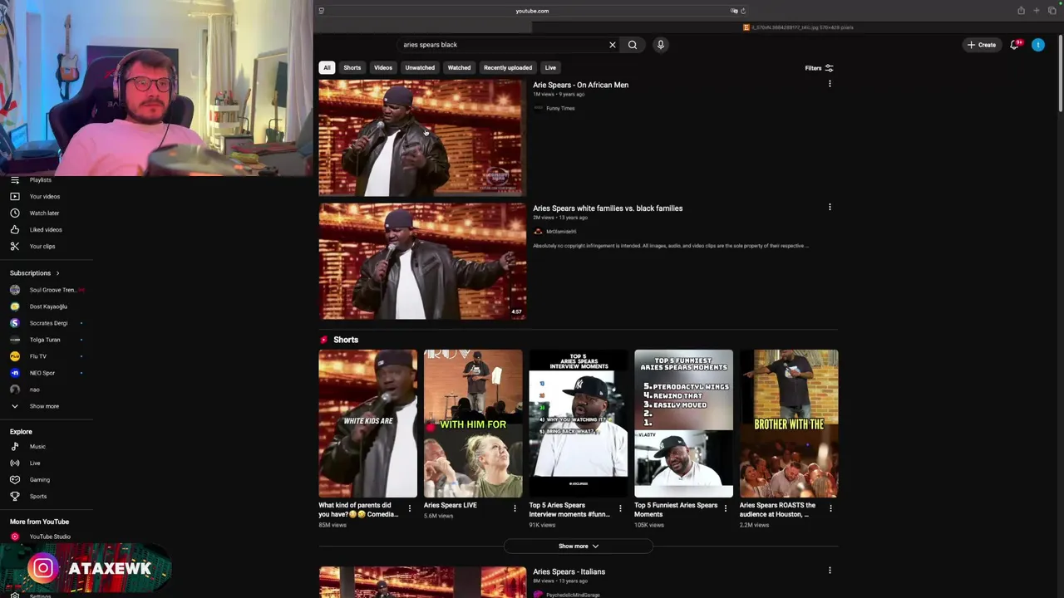
Task: Open Dost Kayaoğlu subscription channel
Action: [47, 306]
